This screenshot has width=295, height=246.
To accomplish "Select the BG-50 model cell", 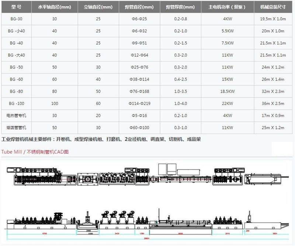I will [16, 67].
